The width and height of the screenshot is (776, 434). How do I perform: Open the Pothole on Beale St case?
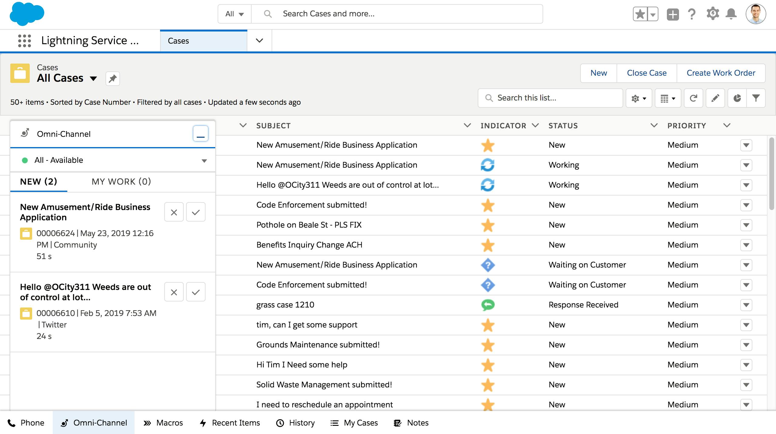[309, 225]
